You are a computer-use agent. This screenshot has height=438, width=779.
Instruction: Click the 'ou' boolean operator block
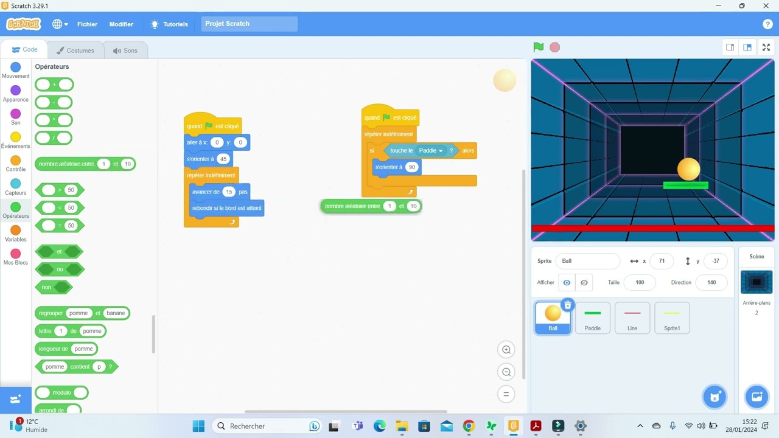click(x=60, y=269)
